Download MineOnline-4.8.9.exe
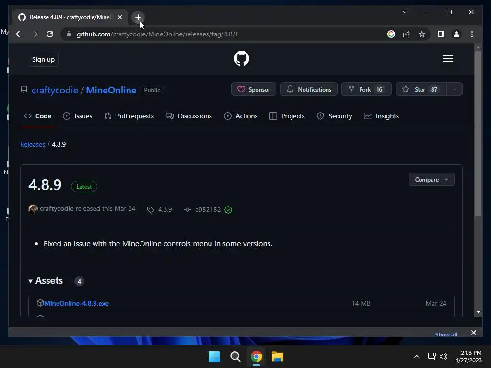This screenshot has width=491, height=368. pos(76,303)
